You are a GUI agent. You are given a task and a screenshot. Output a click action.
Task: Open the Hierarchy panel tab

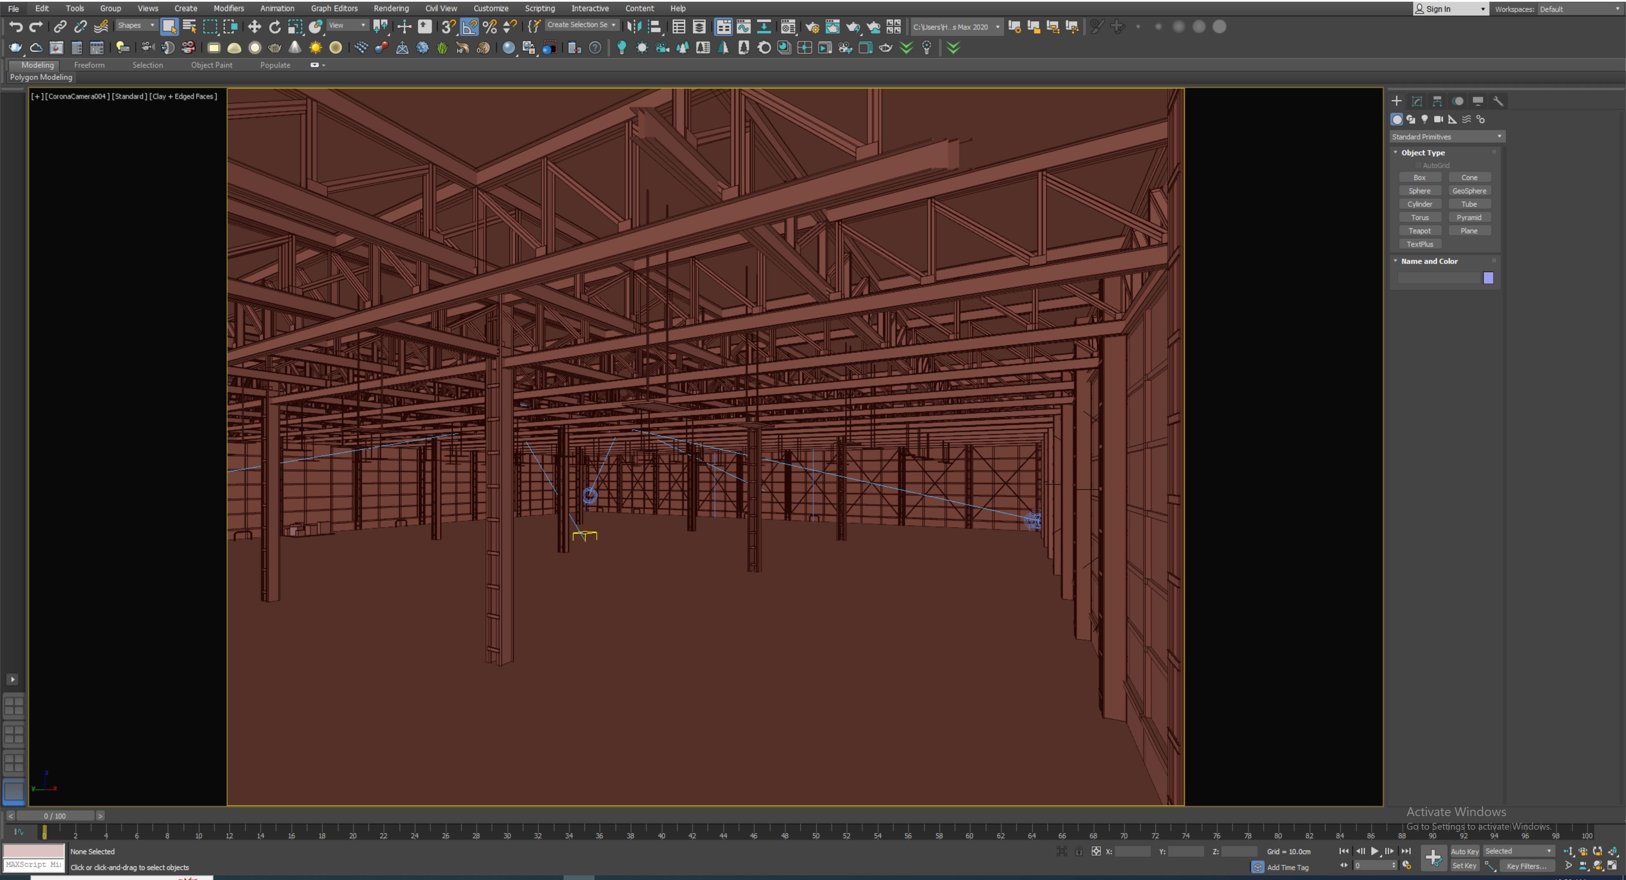(x=1437, y=101)
